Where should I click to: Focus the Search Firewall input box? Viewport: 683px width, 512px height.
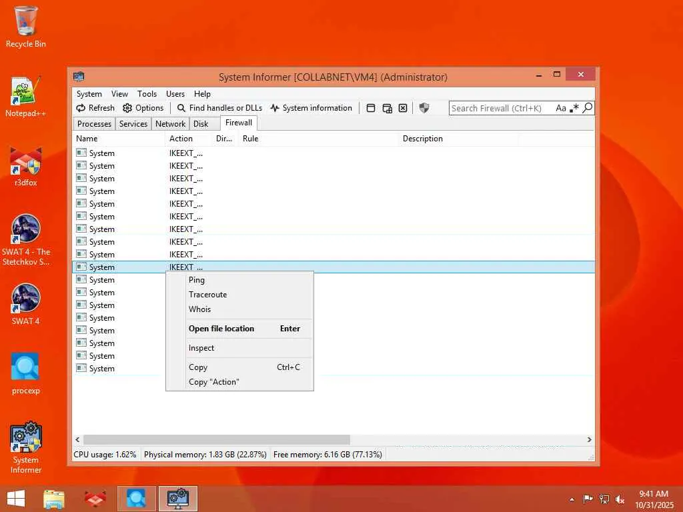coord(501,108)
